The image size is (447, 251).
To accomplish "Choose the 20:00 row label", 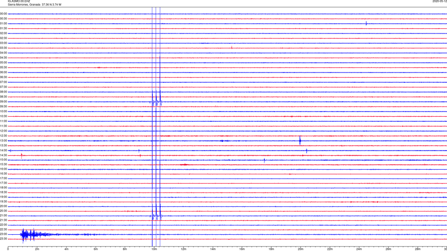I will click(3, 206).
